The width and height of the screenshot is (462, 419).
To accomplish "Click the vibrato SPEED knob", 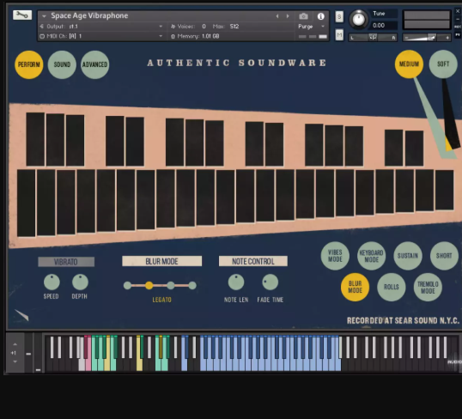I will (x=52, y=282).
